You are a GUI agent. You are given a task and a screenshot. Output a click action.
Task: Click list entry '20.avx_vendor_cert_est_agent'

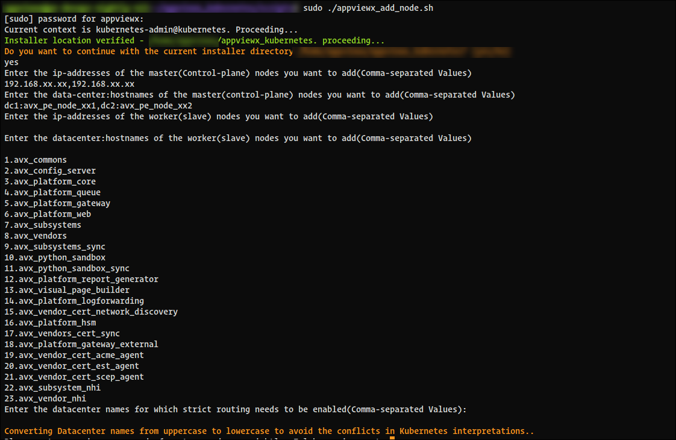pos(72,366)
